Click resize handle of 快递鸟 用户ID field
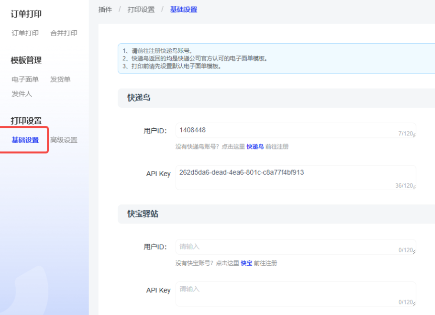 tap(414, 136)
